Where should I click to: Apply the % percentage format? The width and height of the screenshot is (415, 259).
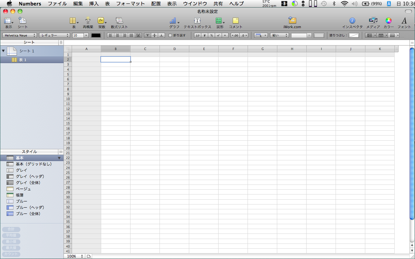[211, 35]
